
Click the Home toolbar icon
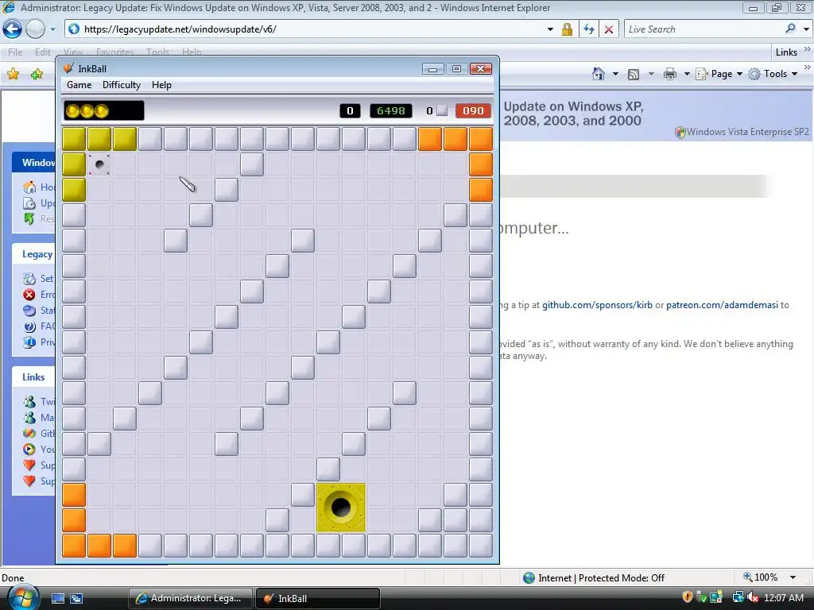pyautogui.click(x=599, y=74)
